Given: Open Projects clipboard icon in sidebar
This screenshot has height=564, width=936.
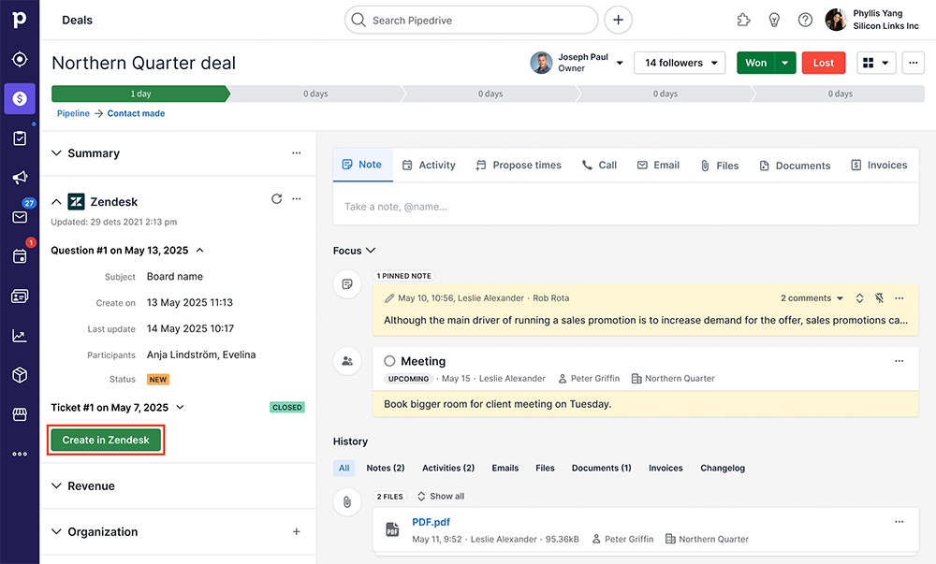Looking at the screenshot, I should coord(20,138).
